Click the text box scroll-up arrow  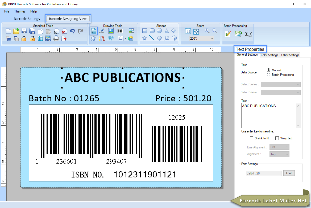pyautogui.click(x=298, y=106)
